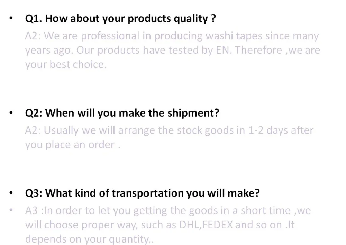Viewport: 346px width, 245px height.
Task: Click the word 'transportation' in Q3
Action: pyautogui.click(x=148, y=193)
